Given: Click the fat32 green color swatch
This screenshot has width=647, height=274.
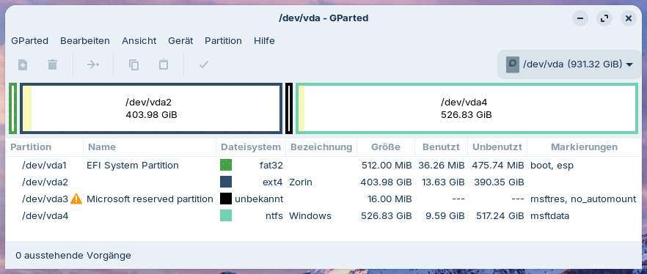Looking at the screenshot, I should pos(226,166).
